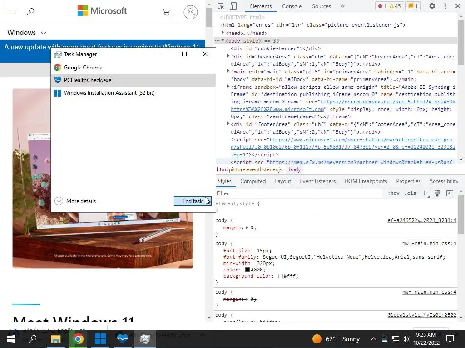The image size is (465, 348).
Task: Open the onerfstatics script source link
Action: [x=343, y=147]
